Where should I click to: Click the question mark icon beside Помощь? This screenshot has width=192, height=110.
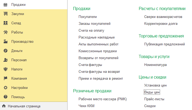click(x=6, y=97)
